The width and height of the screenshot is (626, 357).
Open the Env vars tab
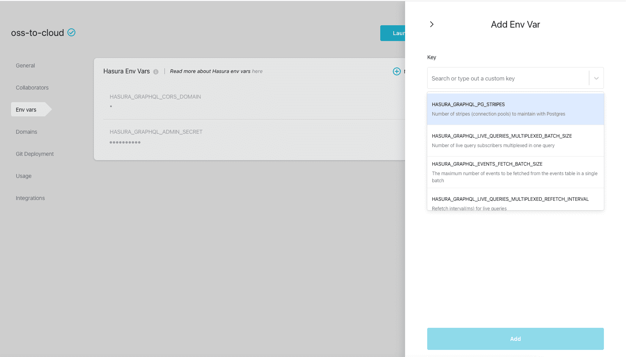pyautogui.click(x=31, y=110)
